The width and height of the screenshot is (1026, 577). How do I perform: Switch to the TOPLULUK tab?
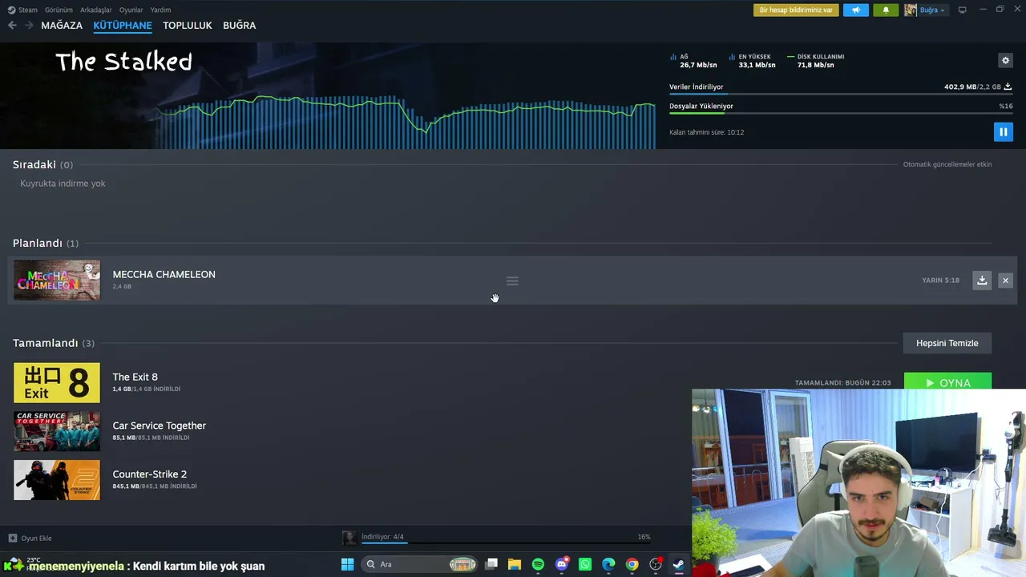(188, 26)
